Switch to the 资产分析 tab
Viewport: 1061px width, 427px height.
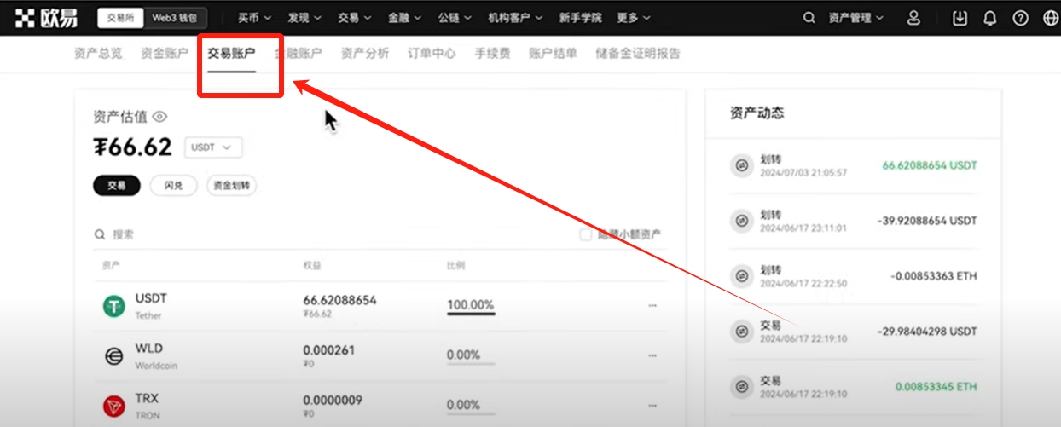coord(365,53)
